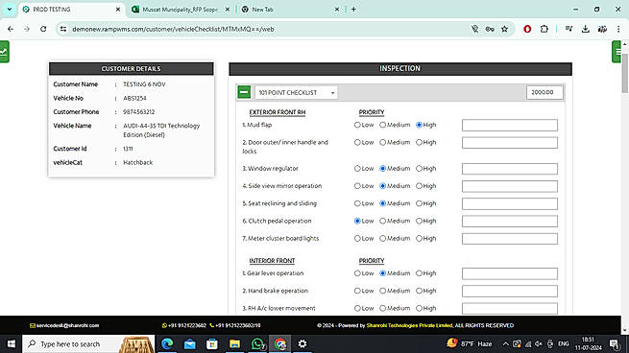
Task: Show hidden system tray icons
Action: [505, 343]
